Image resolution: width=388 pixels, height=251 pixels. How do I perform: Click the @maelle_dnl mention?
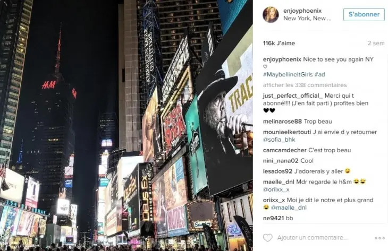(x=289, y=207)
